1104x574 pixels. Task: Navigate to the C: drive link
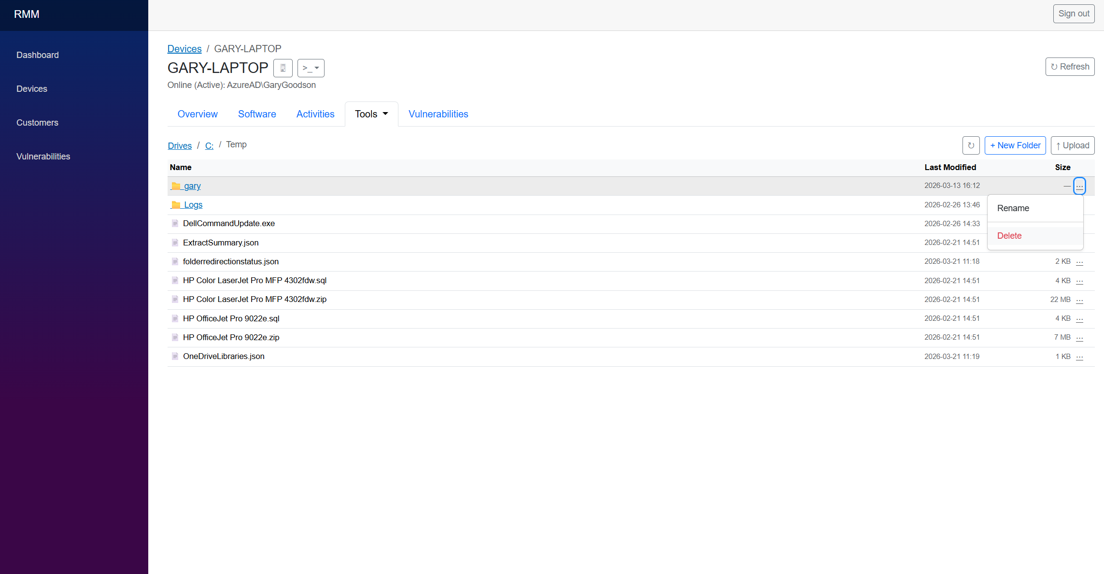[x=209, y=145]
